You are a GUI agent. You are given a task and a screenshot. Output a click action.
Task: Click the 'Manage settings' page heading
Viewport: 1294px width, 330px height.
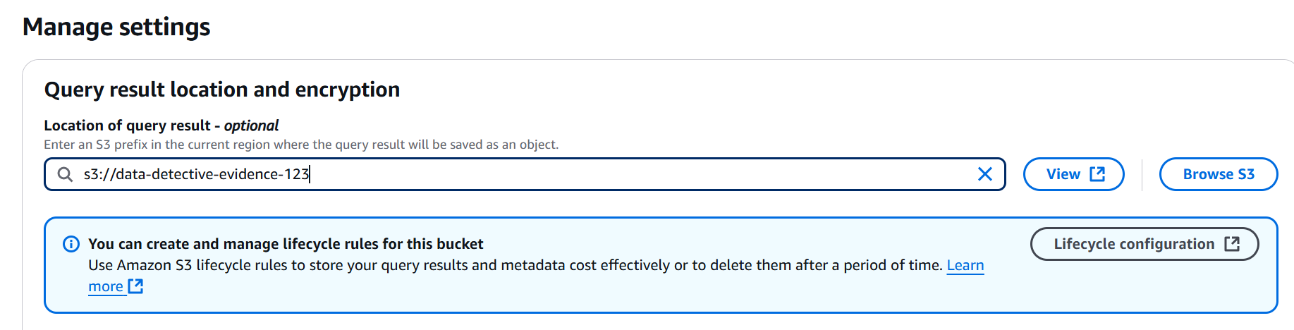[116, 27]
